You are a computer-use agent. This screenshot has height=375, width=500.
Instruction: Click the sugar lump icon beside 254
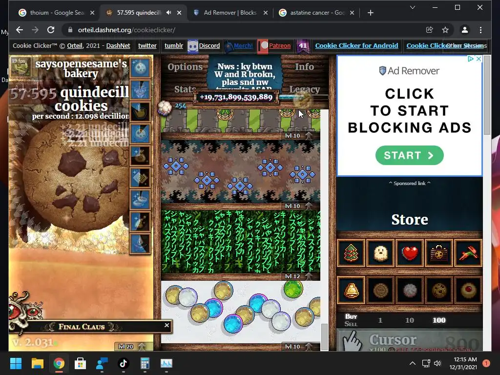click(165, 108)
